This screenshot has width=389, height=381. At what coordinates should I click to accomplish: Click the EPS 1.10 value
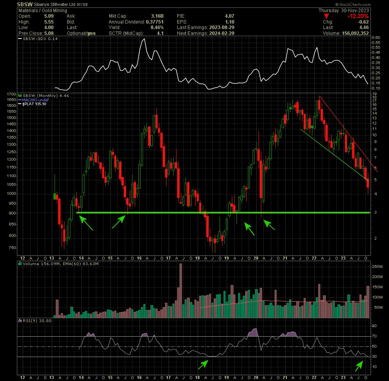click(230, 22)
